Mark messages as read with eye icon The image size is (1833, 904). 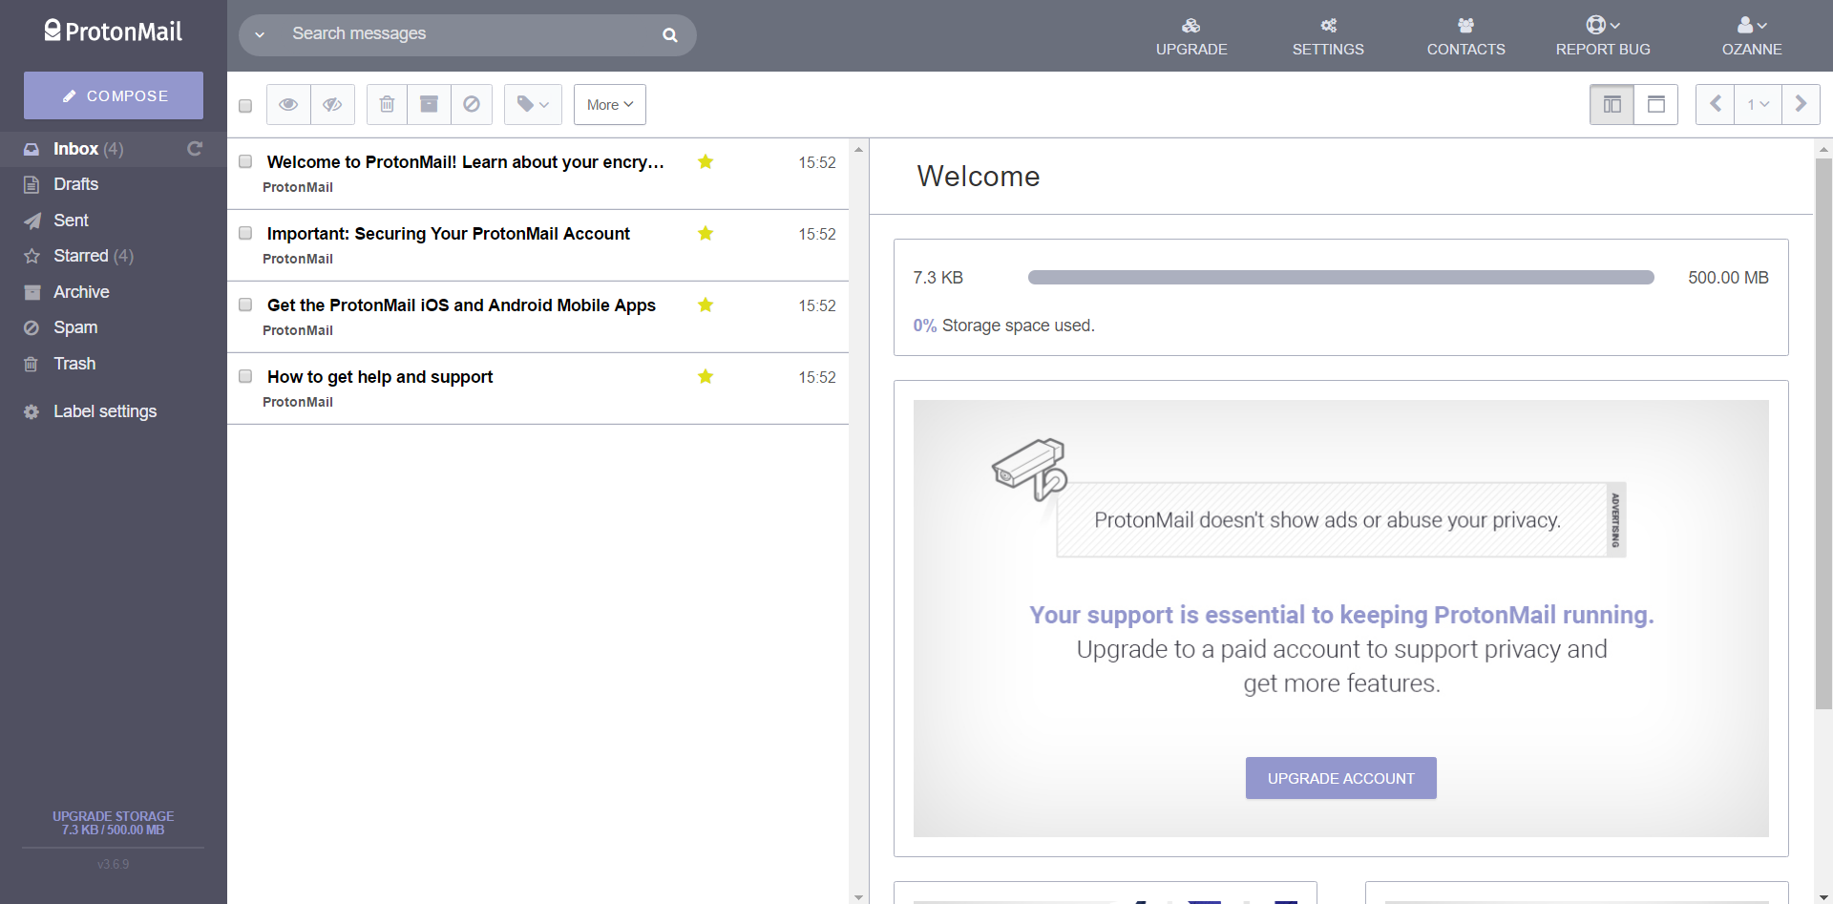287,104
